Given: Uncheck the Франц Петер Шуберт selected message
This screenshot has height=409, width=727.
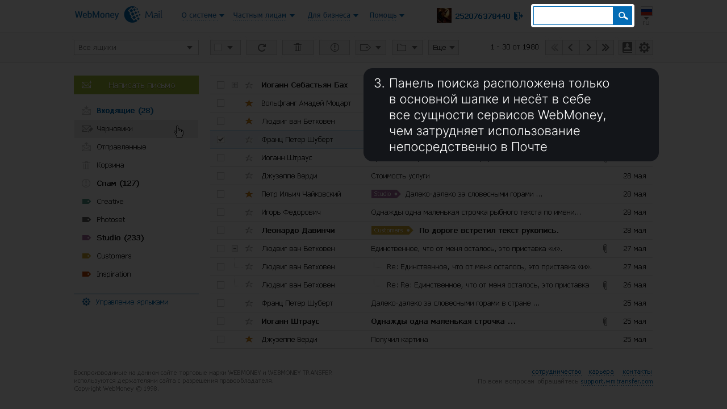Looking at the screenshot, I should (x=221, y=139).
